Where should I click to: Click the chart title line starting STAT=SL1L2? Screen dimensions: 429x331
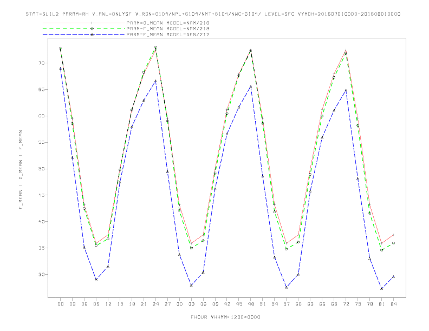point(213,14)
